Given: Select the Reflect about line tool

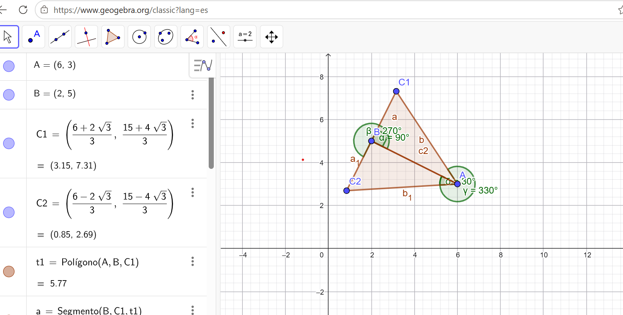Looking at the screenshot, I should [218, 37].
